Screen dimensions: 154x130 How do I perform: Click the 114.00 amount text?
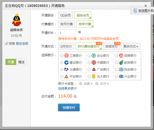[x=65, y=96]
